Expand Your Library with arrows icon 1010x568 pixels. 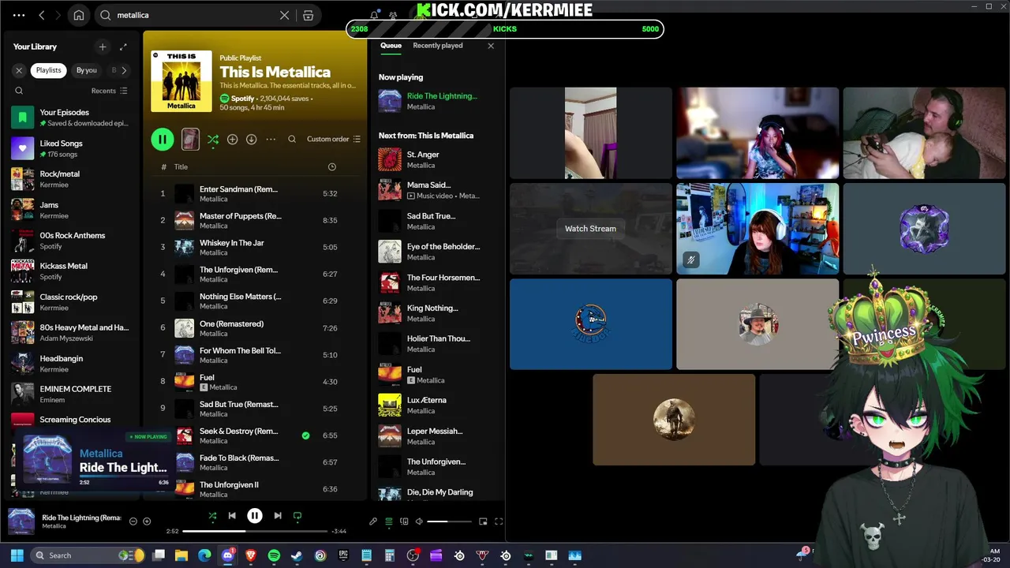click(123, 47)
